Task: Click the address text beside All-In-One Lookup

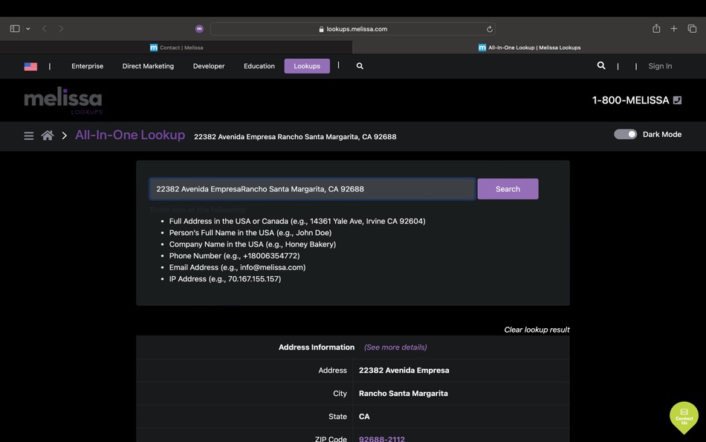Action: coord(295,137)
